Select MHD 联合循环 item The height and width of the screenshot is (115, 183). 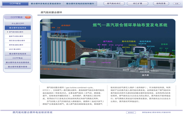(16, 49)
